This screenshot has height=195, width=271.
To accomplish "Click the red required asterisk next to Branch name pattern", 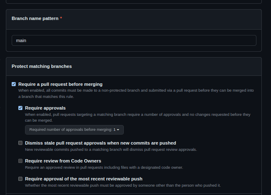I will coord(61,18).
